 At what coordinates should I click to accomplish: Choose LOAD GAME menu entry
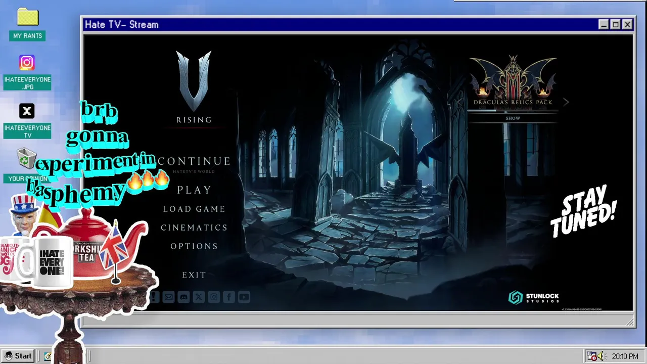(x=194, y=209)
